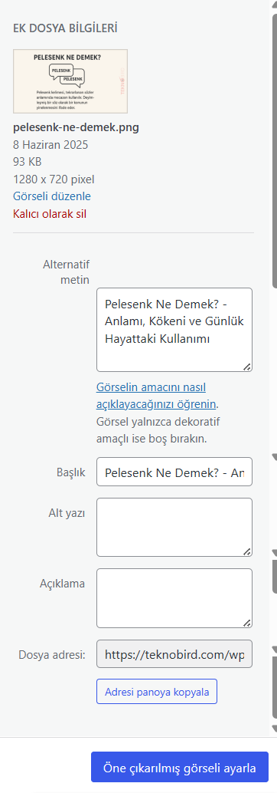Open the Görselin amacını nasıl açıklayacağınızı öğrenin link
The height and width of the screenshot is (793, 277).
156,396
